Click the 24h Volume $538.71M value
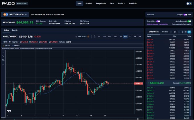The height and width of the screenshot is (120, 194). (x=84, y=24)
